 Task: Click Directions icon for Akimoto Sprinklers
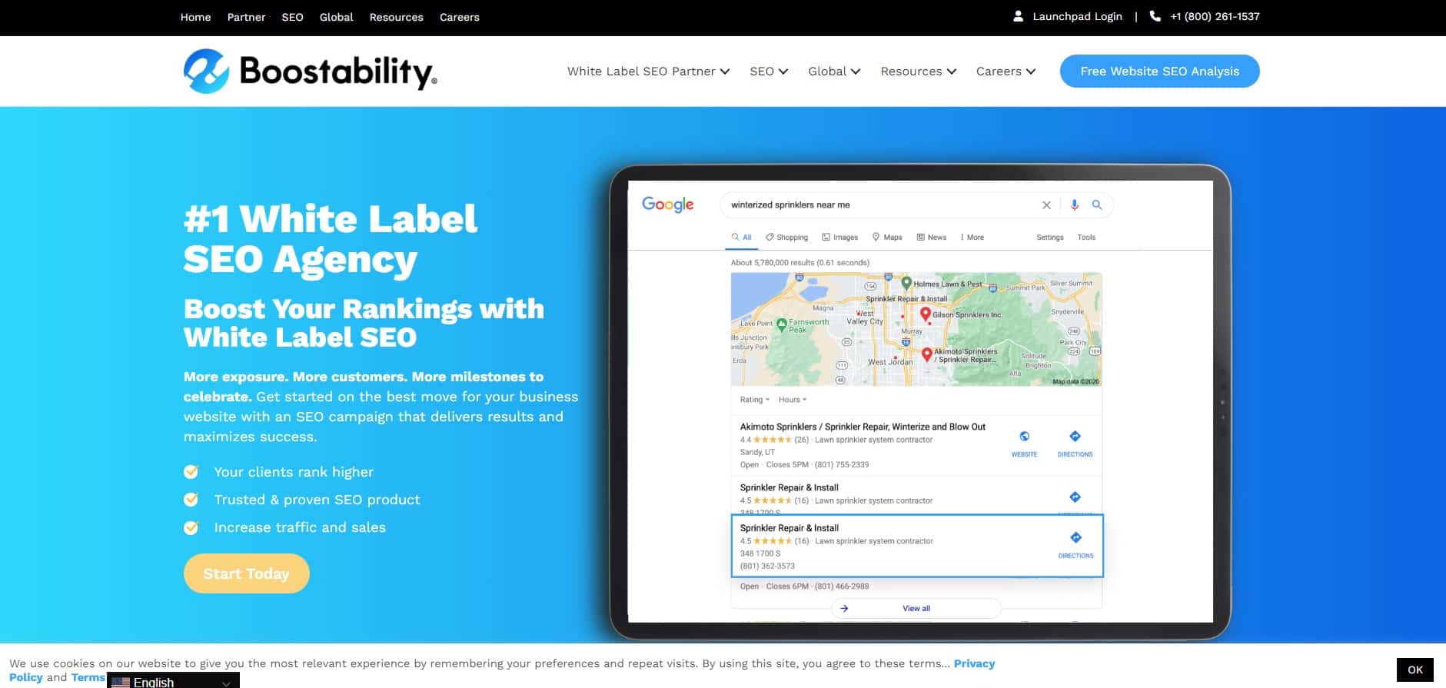point(1075,437)
